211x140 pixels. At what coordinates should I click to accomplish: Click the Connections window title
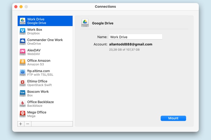(x=105, y=7)
